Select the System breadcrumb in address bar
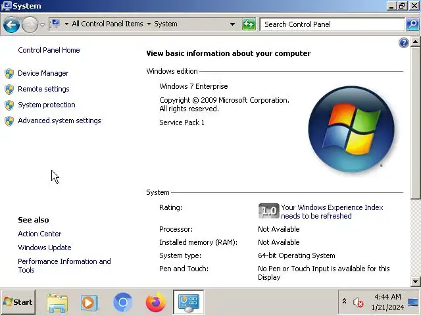Image resolution: width=421 pixels, height=316 pixels. pyautogui.click(x=166, y=24)
